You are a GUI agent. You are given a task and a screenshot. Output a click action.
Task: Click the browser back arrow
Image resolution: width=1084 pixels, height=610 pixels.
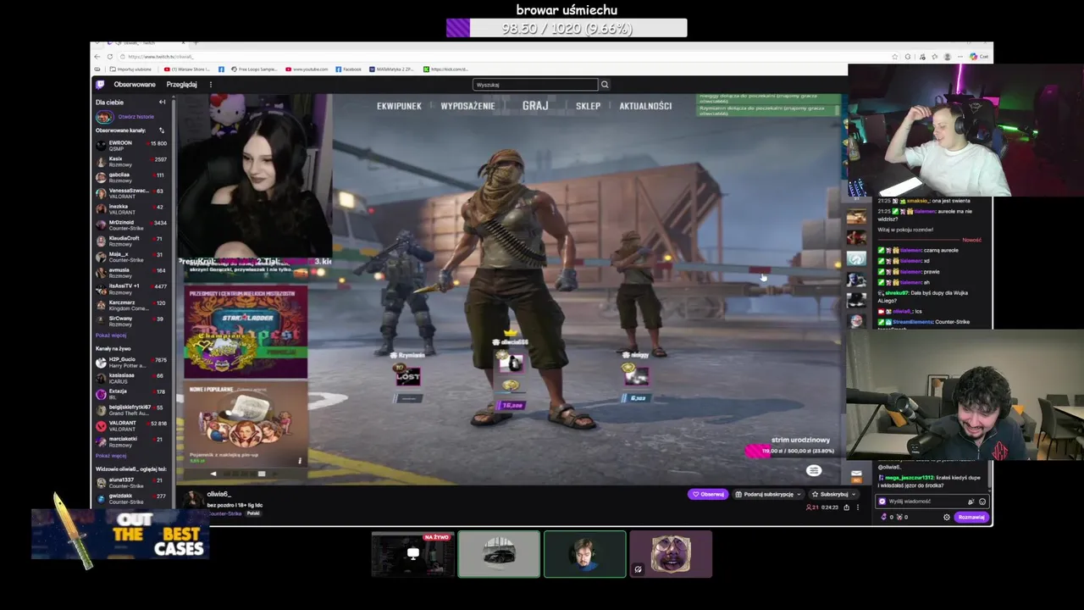click(97, 57)
